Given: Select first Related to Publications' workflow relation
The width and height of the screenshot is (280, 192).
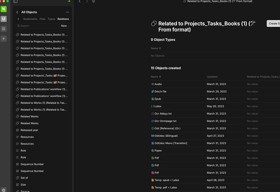Looking at the screenshot, I should click(x=42, y=89).
